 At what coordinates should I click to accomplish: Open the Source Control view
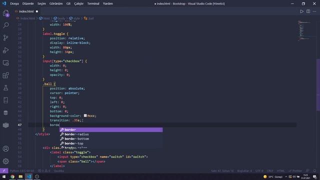[5, 38]
